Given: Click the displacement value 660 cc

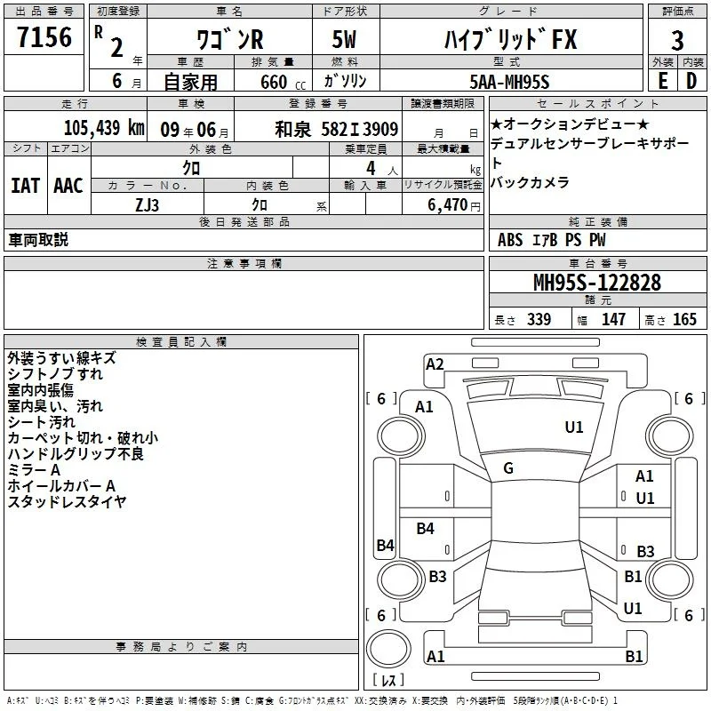Looking at the screenshot, I should tap(284, 83).
